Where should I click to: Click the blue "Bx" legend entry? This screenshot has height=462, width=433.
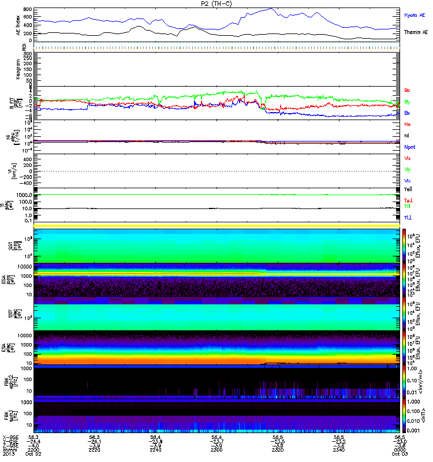pyautogui.click(x=407, y=113)
